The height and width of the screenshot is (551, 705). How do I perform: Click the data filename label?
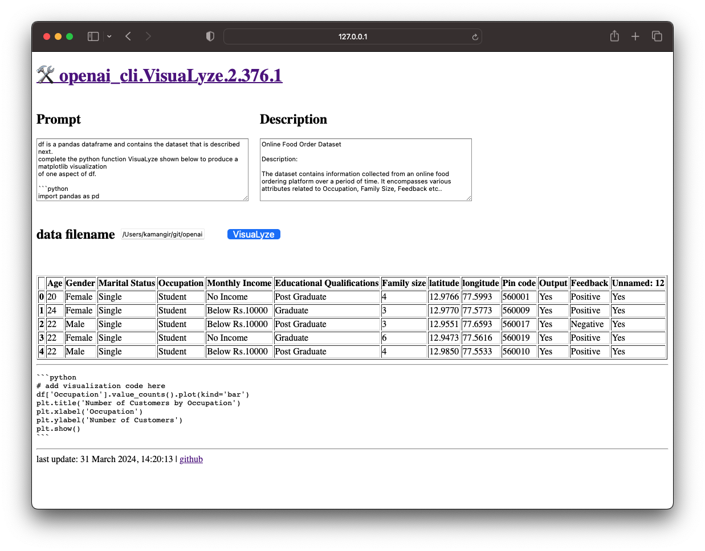point(76,234)
